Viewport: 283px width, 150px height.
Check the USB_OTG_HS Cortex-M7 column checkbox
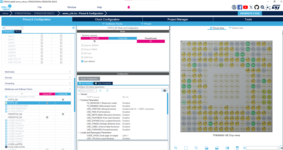[42, 63]
